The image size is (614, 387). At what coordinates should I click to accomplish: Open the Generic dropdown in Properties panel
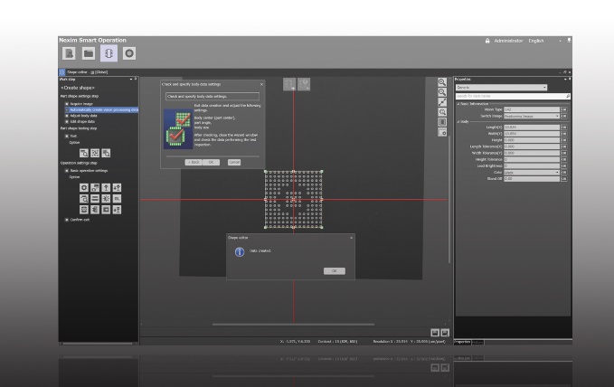[x=501, y=88]
